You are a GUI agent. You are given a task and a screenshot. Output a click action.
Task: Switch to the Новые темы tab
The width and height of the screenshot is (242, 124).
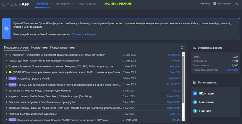(40, 48)
